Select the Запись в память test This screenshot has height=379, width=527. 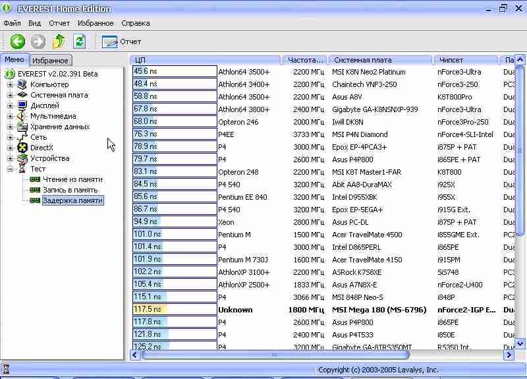click(x=70, y=190)
